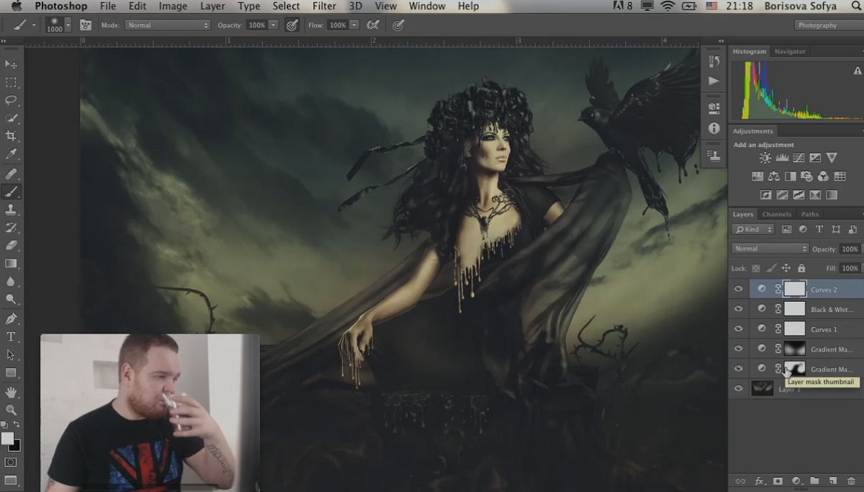Open the Photography workspace dropdown
Screen dimensions: 864x492
coord(828,25)
